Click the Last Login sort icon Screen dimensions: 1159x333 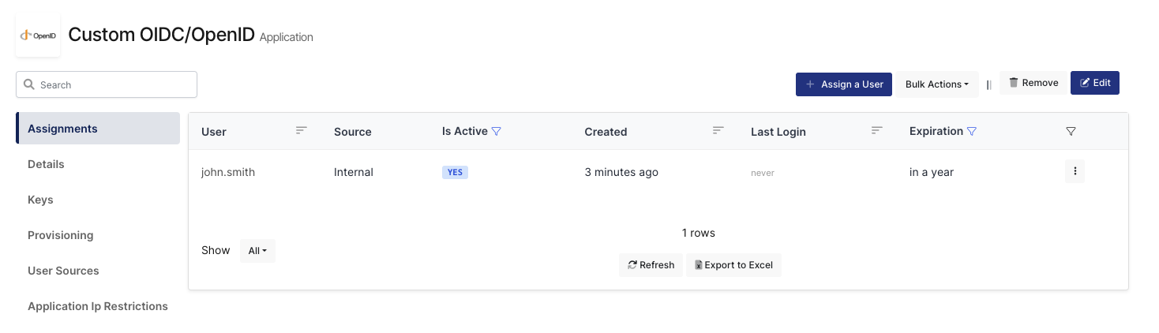click(x=876, y=131)
